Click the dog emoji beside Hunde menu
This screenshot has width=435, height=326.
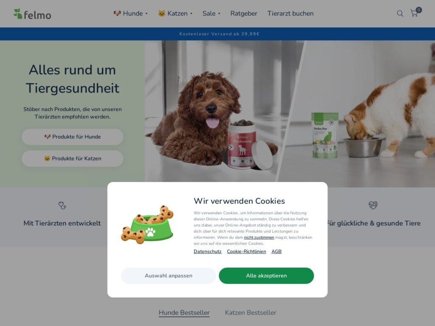(117, 13)
